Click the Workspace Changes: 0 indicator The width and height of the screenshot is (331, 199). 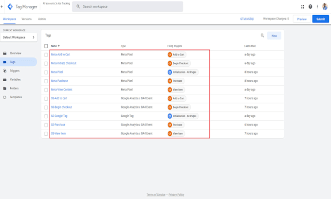tap(276, 19)
